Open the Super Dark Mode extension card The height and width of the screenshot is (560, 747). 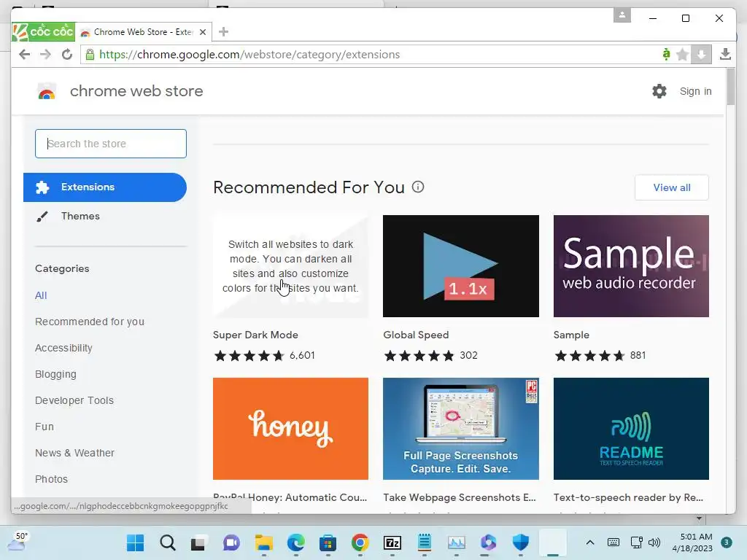pos(290,266)
